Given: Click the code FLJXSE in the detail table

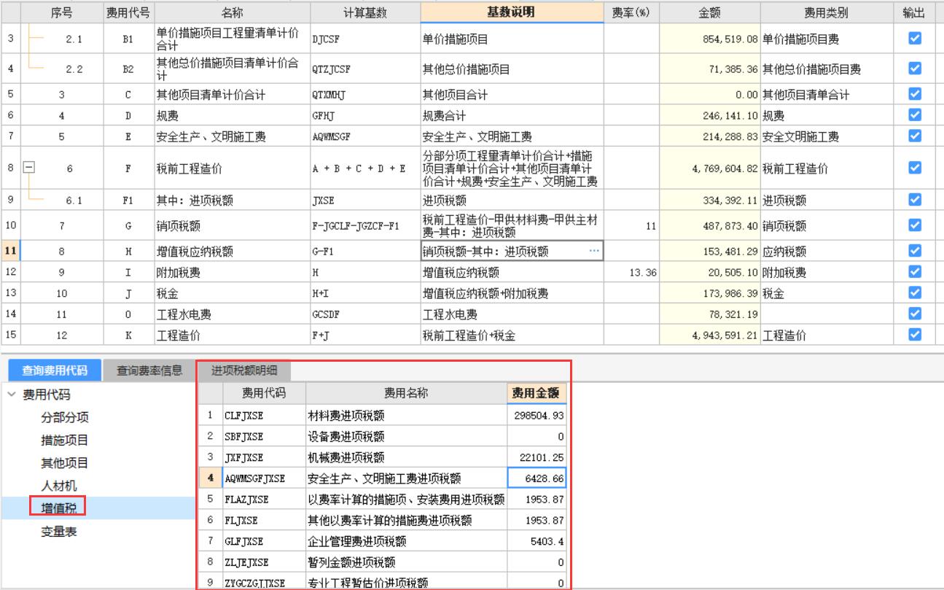Looking at the screenshot, I should click(x=263, y=520).
